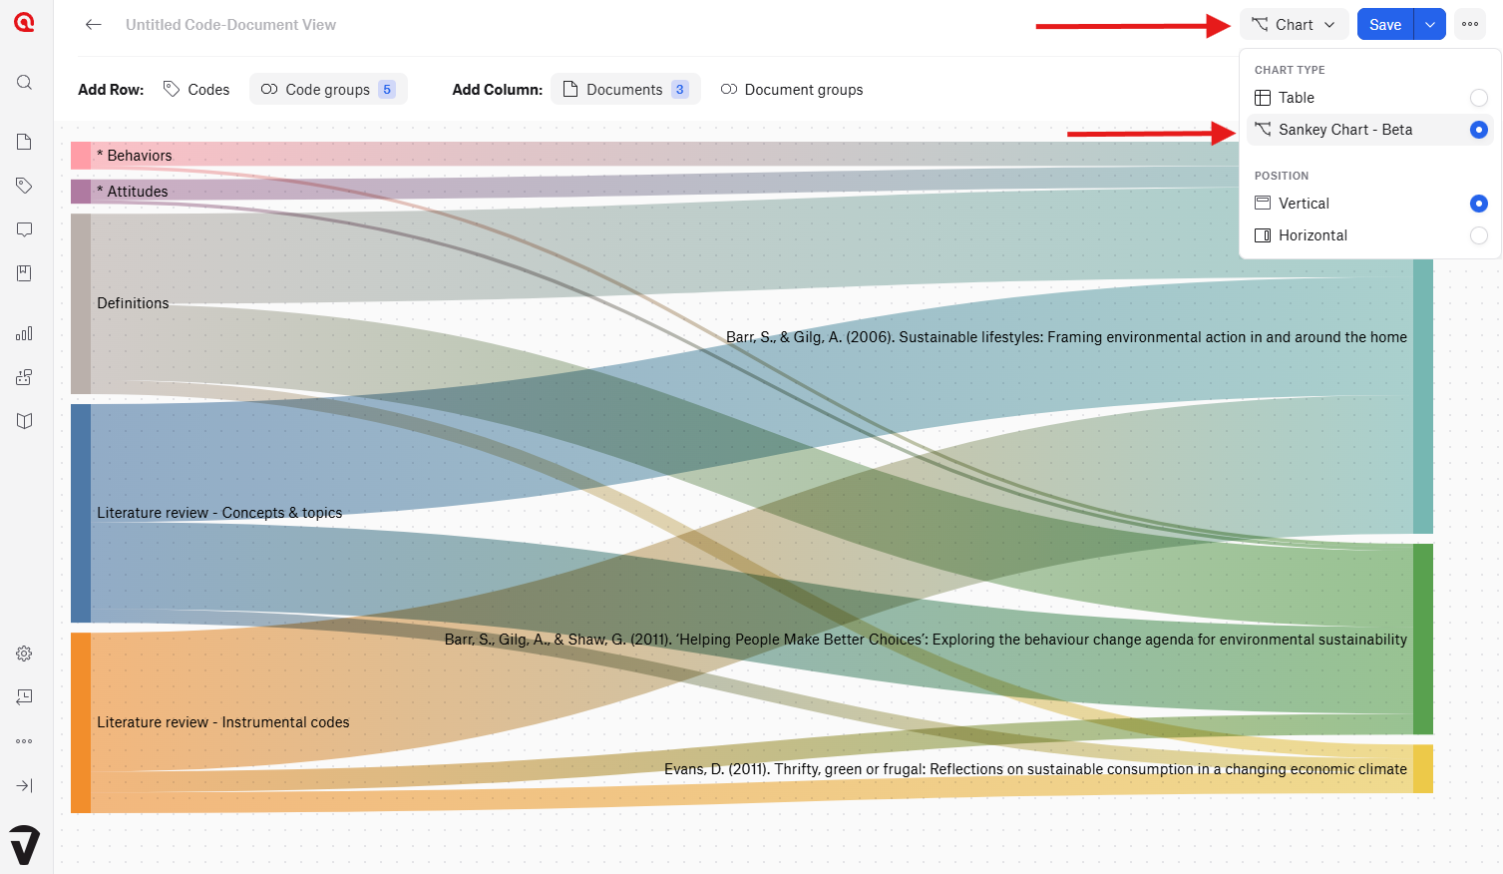Click the green Barr, Gilg & Shaw node bar

pos(1423,639)
